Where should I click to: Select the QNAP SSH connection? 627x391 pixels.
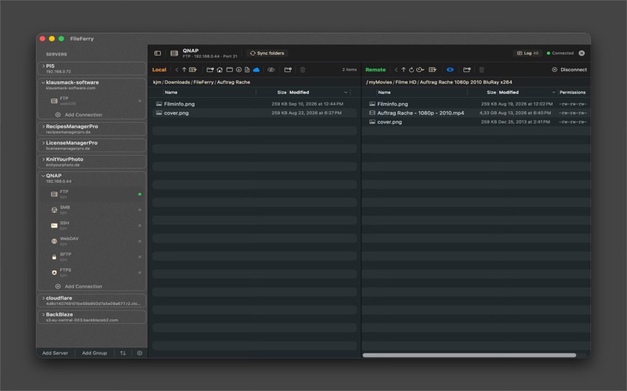click(92, 225)
